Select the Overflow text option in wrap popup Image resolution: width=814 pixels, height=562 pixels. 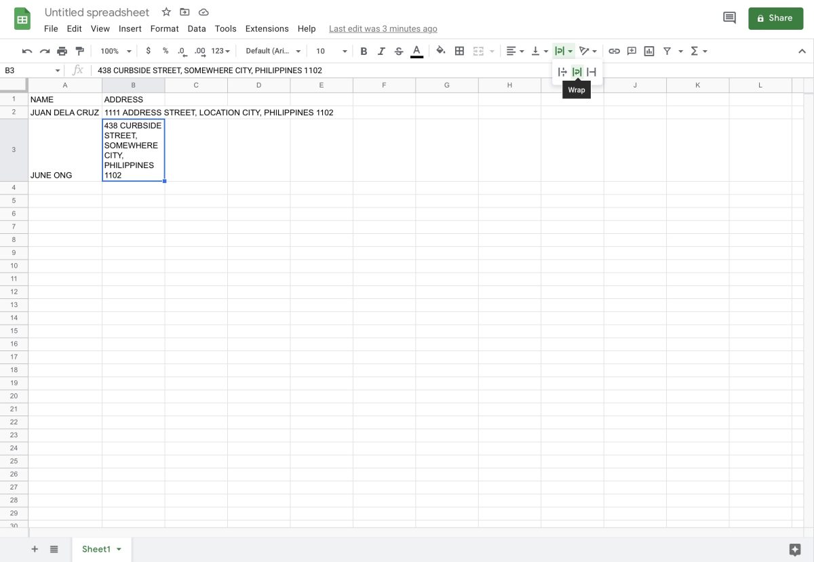(562, 72)
